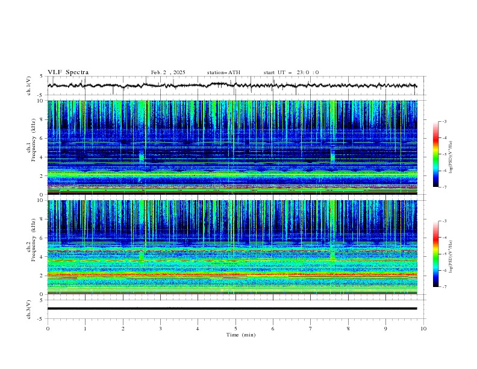Click the ch.1 colorbar "log(PSD)(V²/Hz)" label

coord(451,157)
